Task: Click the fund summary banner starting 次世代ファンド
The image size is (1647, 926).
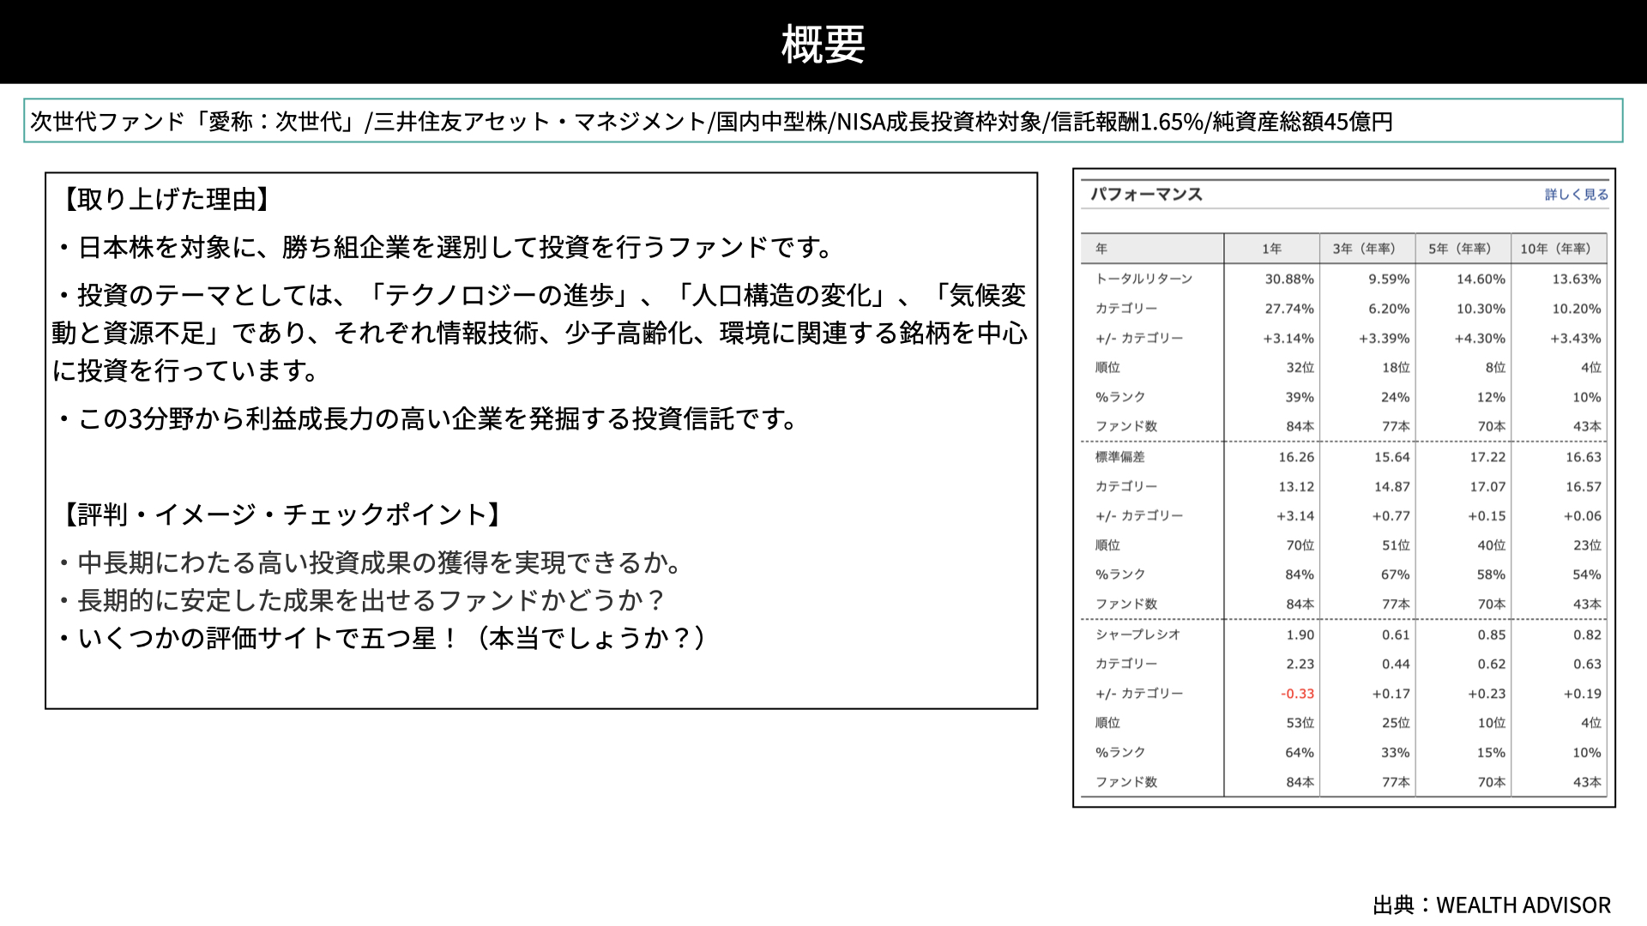Action: (823, 121)
